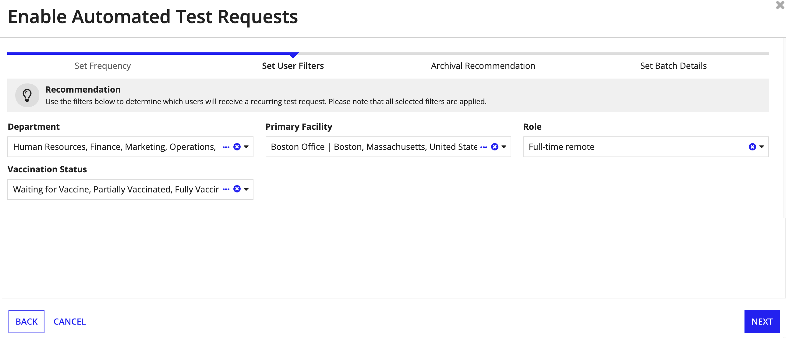
Task: Expand the Department dropdown arrow
Action: coord(246,147)
